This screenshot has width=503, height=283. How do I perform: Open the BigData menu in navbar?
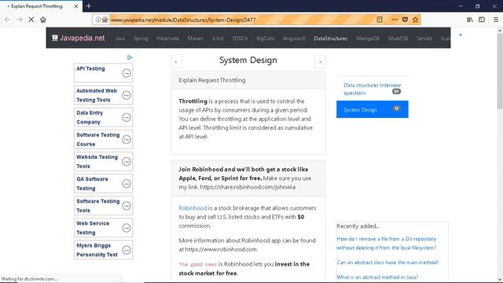tap(266, 39)
